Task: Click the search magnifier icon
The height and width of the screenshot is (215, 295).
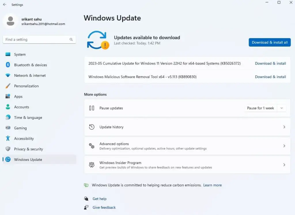Action: 71,39
